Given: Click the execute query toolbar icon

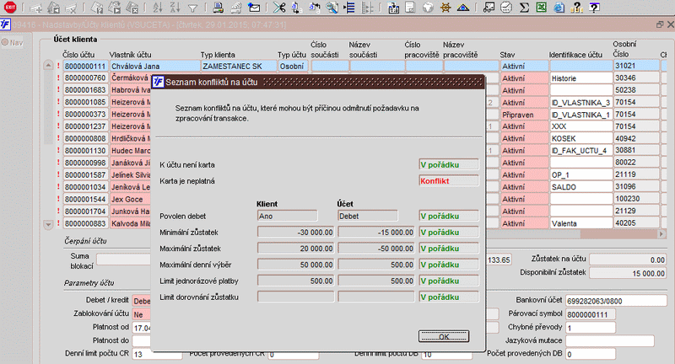Looking at the screenshot, I should point(115,8).
